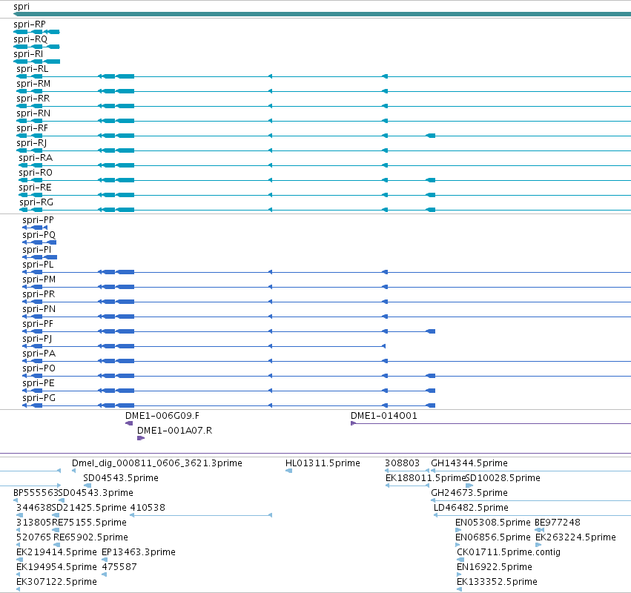This screenshot has width=631, height=593.
Task: Select transcript spri-RF
Action: pos(32,128)
